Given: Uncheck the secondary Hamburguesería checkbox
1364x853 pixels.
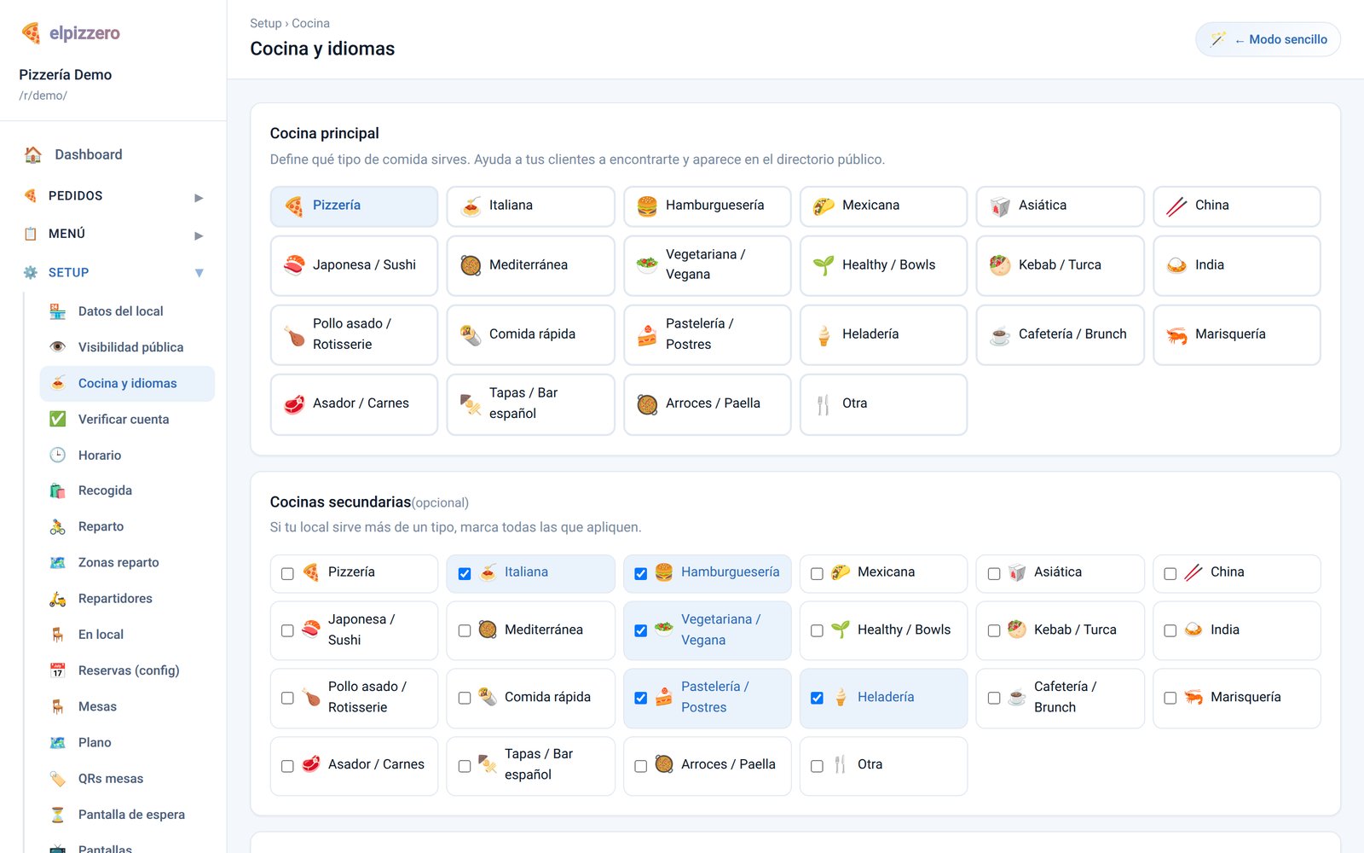Looking at the screenshot, I should (640, 574).
